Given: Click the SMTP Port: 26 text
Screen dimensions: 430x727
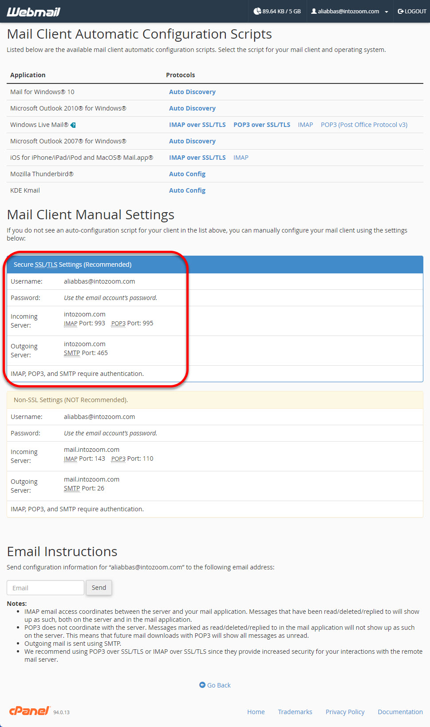Looking at the screenshot, I should (x=84, y=488).
